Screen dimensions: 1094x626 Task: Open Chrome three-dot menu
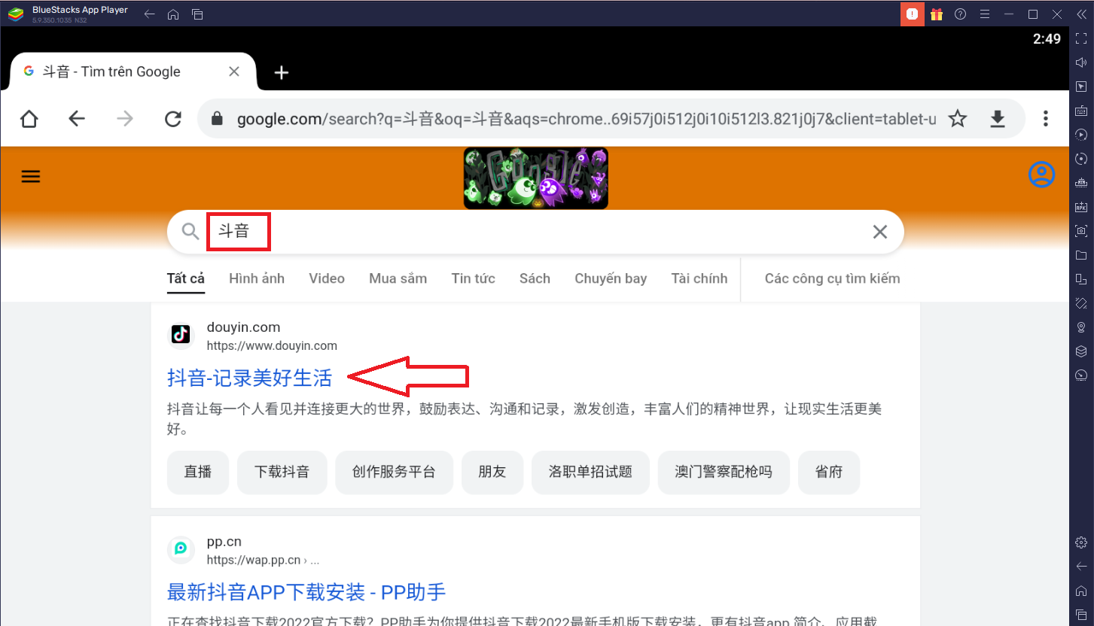tap(1046, 119)
